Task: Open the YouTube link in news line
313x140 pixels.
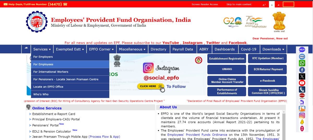Action: [x=171, y=43]
